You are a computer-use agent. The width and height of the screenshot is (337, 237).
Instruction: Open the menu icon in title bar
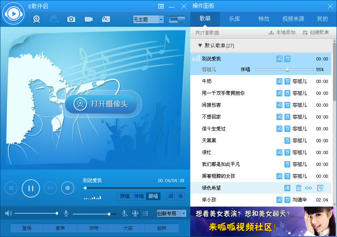pos(161,6)
